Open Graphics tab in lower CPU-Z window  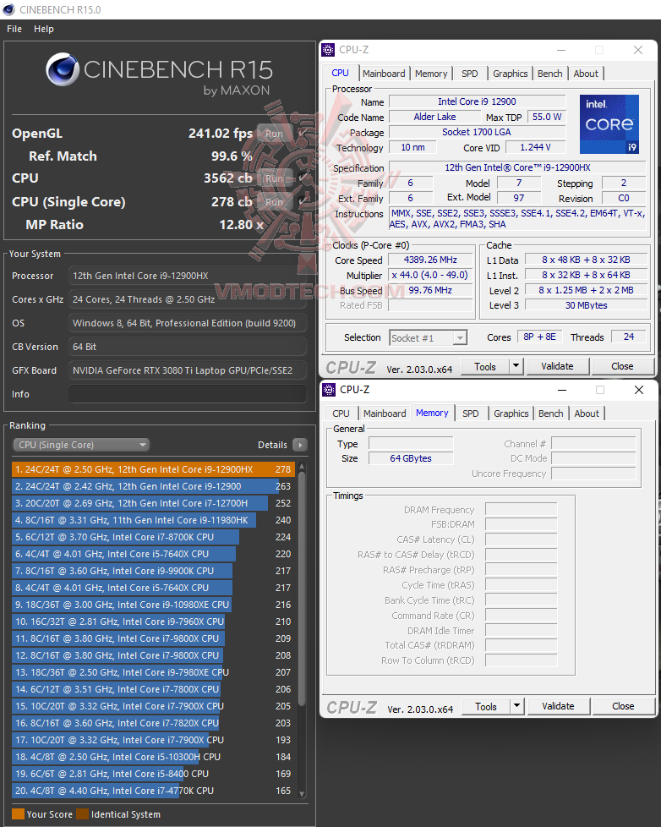tap(511, 413)
